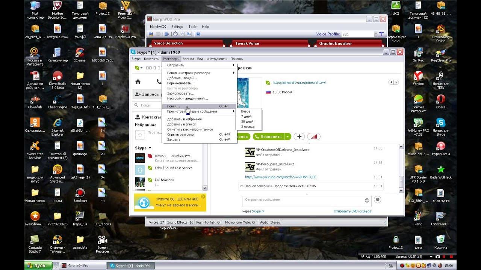Open dropdown arrow beside Позвонить button

288,136
